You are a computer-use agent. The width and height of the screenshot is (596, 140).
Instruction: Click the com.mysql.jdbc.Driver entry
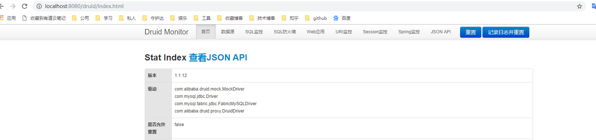196,96
